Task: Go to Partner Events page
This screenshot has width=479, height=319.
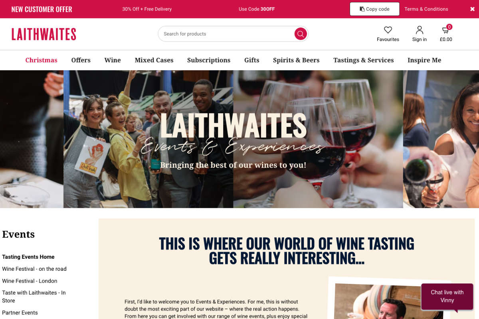Action: click(x=20, y=313)
